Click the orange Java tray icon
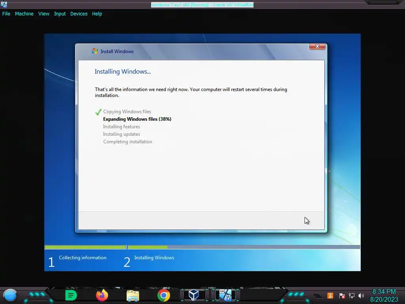This screenshot has height=304, width=405. (x=330, y=295)
